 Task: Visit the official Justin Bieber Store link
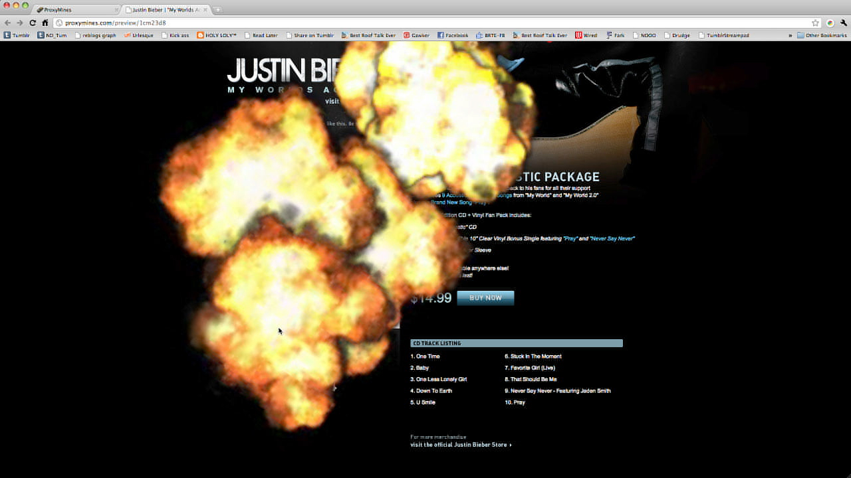(461, 445)
